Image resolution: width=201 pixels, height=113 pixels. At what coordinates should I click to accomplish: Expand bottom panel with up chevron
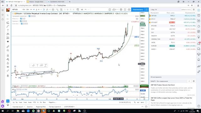coord(142,107)
